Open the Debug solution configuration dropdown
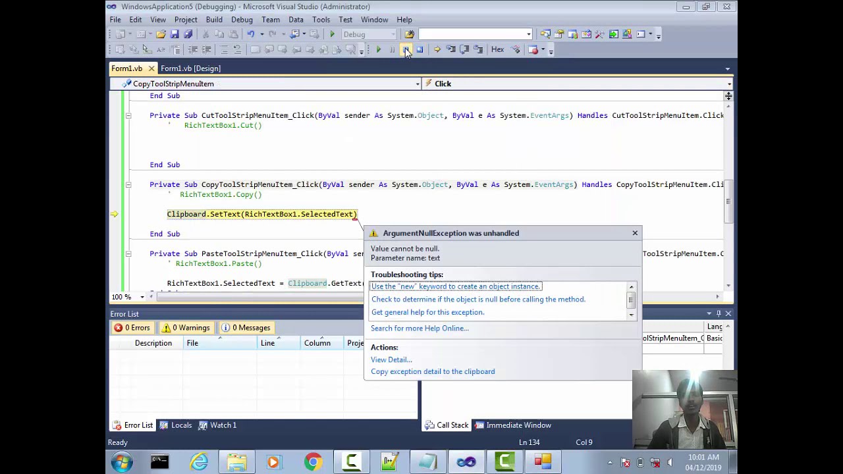 click(x=393, y=34)
